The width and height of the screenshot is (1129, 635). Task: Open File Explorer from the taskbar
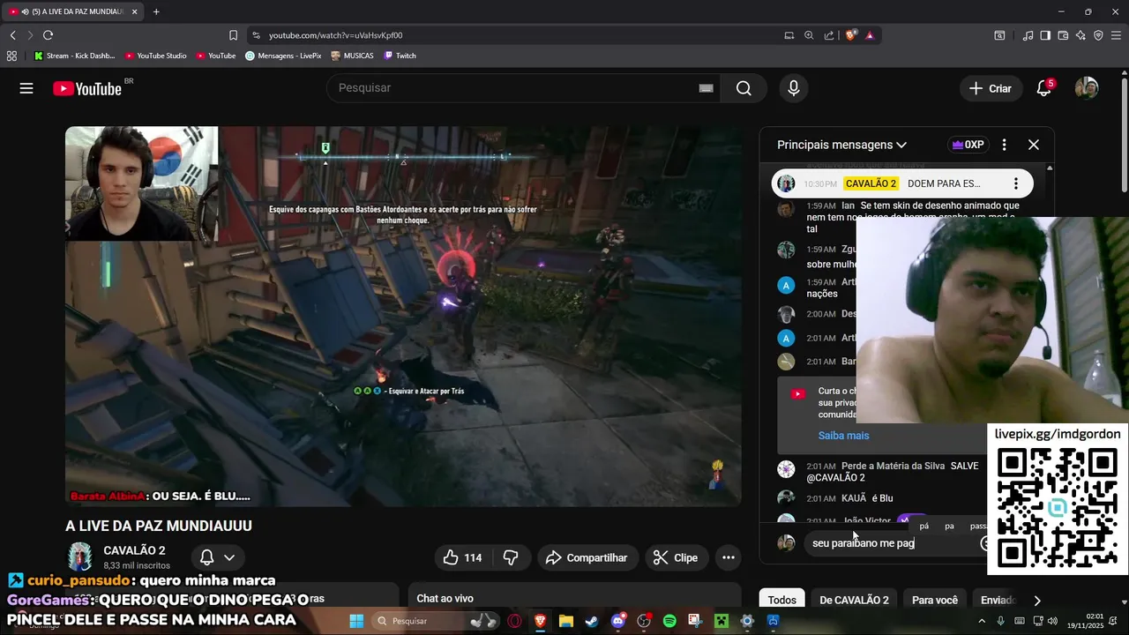[566, 621]
